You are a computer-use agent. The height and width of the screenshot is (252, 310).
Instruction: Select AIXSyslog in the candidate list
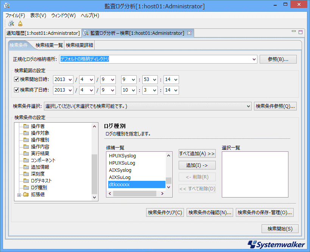pos(120,170)
